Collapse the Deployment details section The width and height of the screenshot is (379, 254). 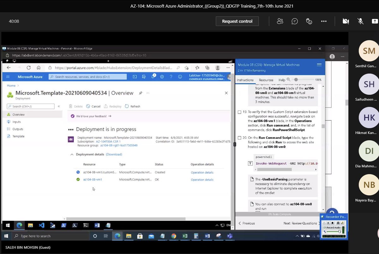pyautogui.click(x=72, y=155)
